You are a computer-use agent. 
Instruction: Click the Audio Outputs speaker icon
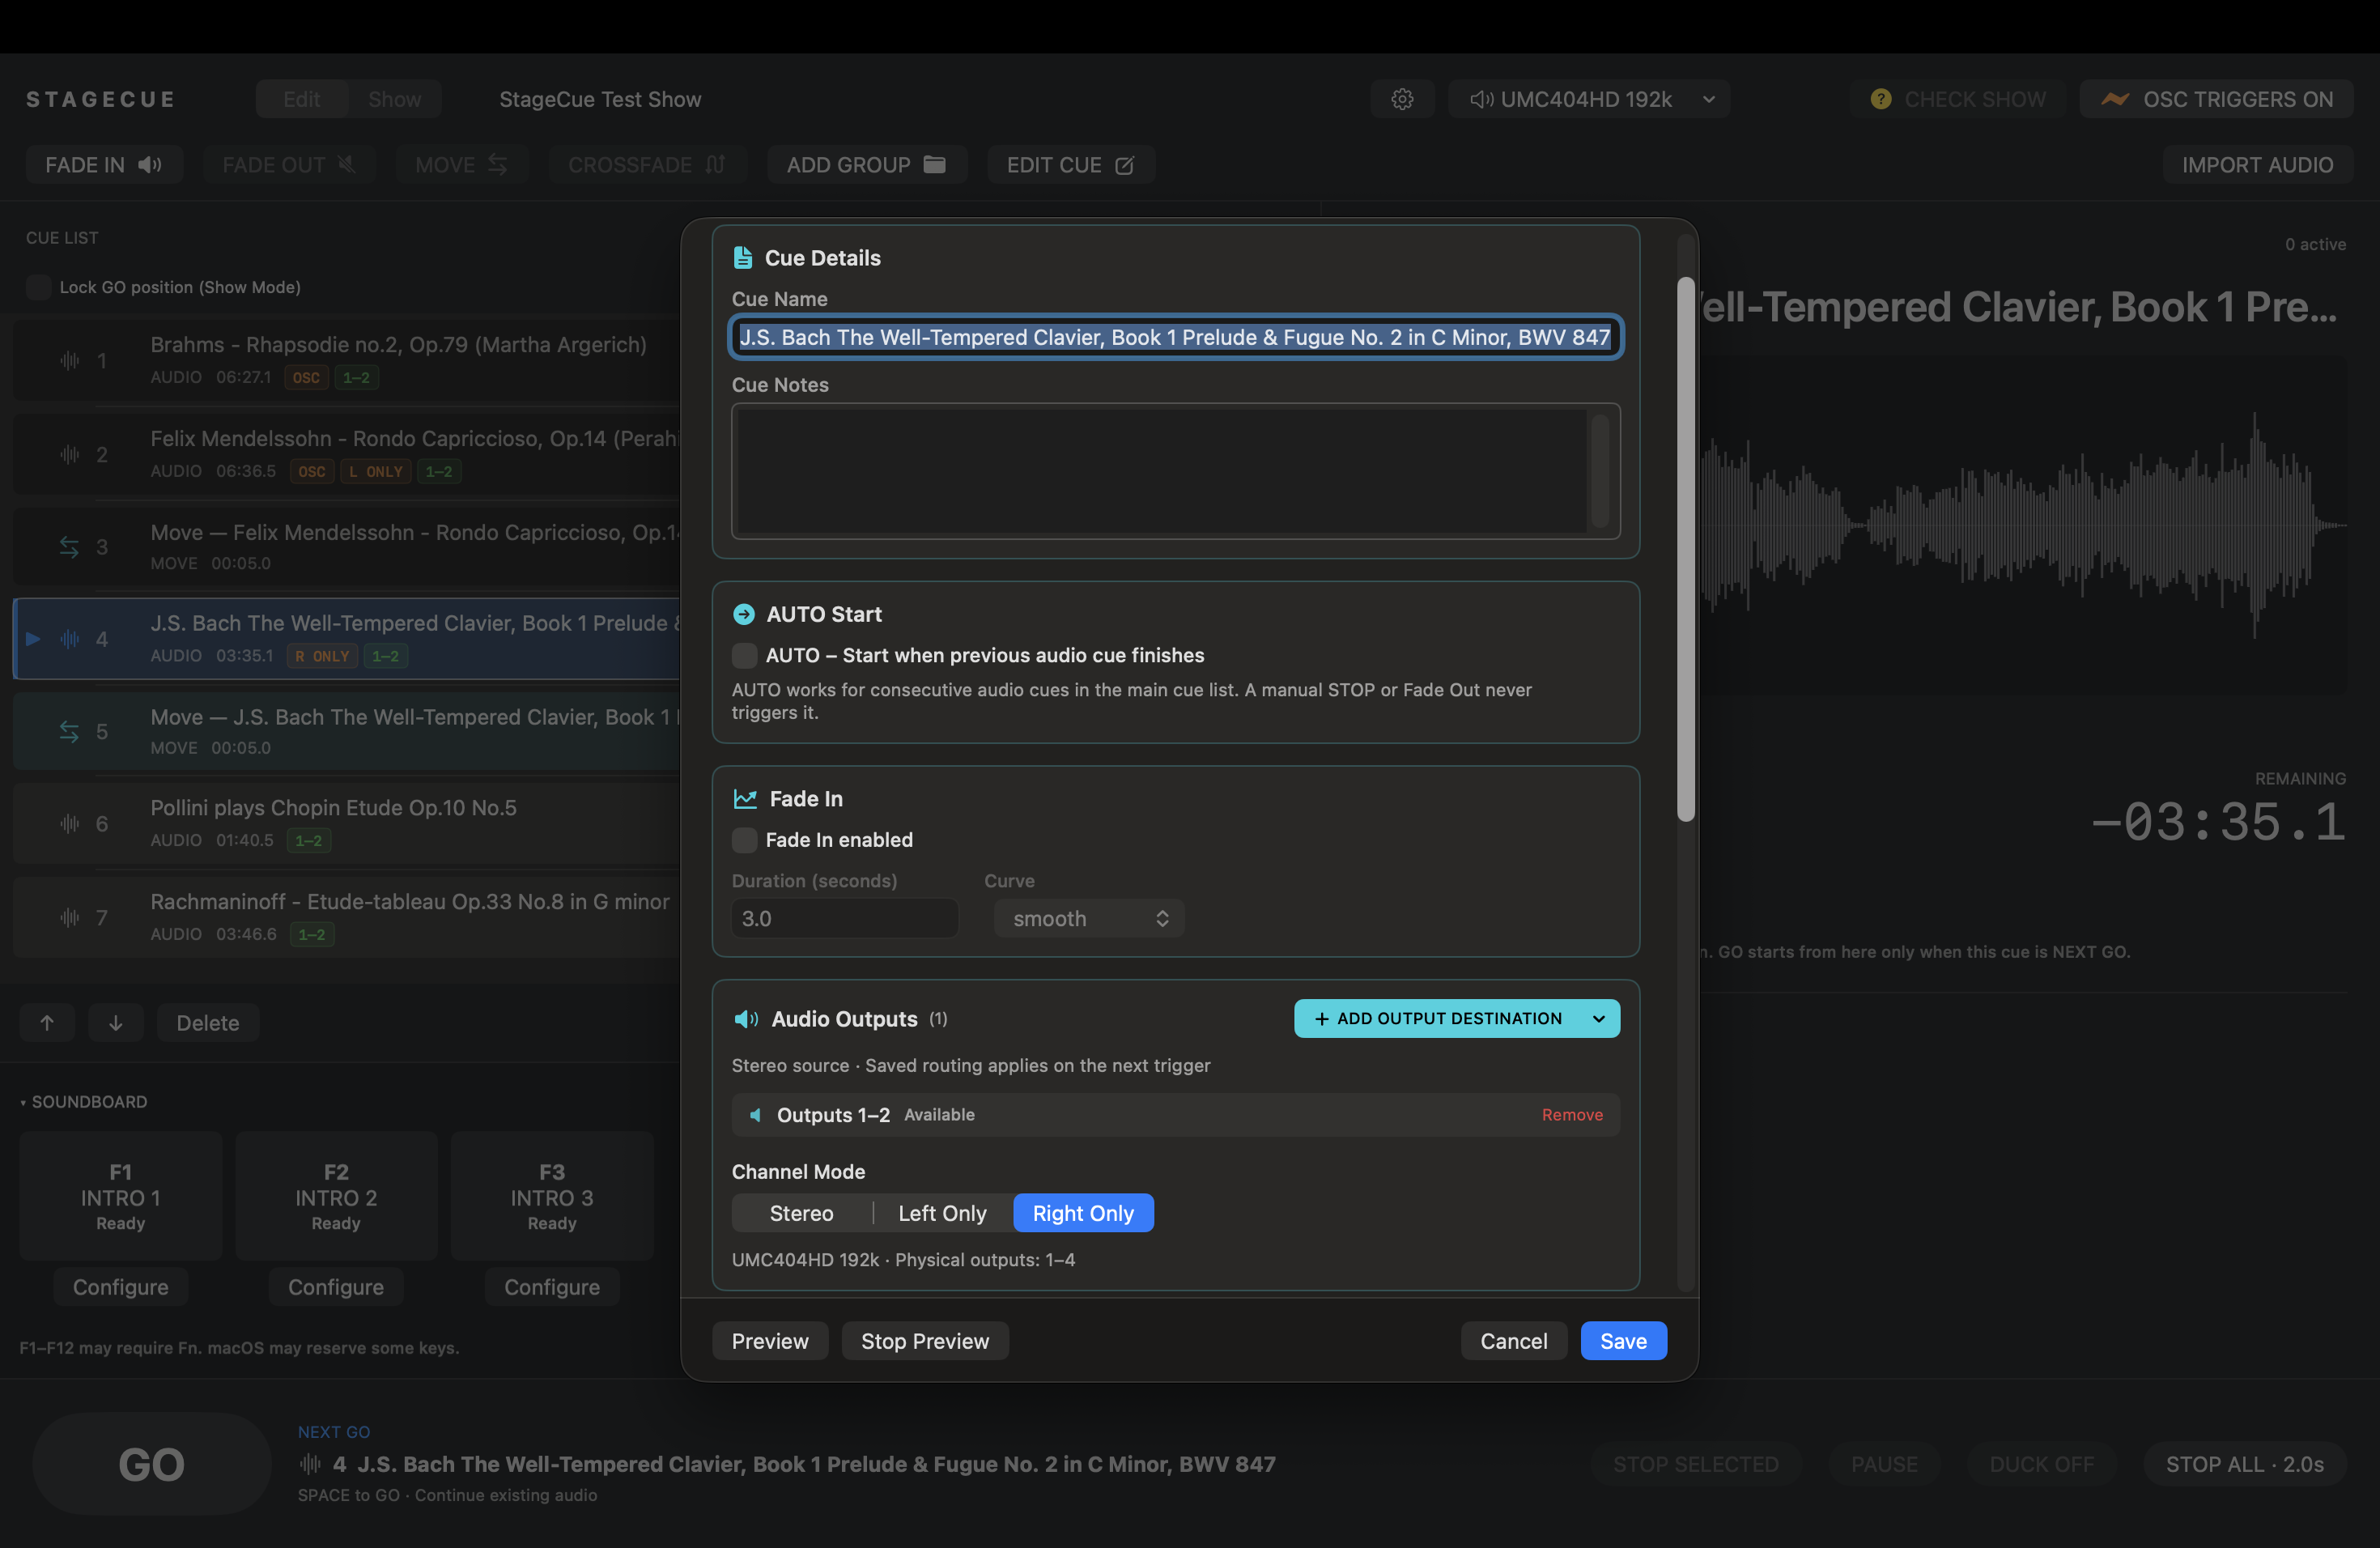pyautogui.click(x=746, y=1018)
